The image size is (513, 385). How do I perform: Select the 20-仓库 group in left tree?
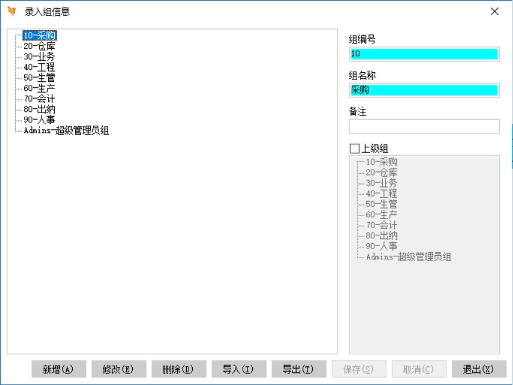click(39, 46)
